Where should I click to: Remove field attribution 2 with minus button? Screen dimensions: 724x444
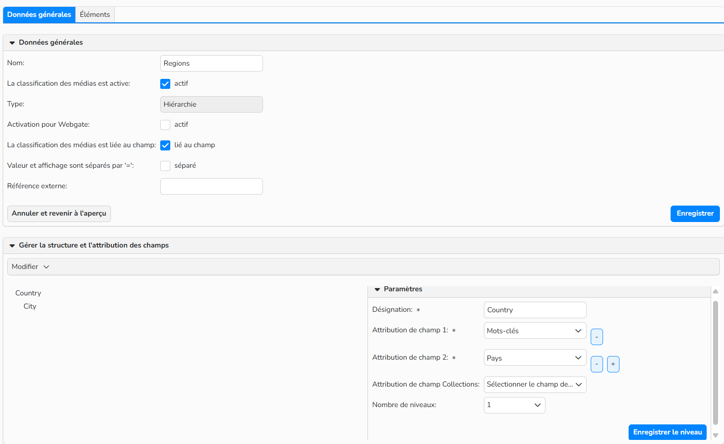tap(597, 364)
